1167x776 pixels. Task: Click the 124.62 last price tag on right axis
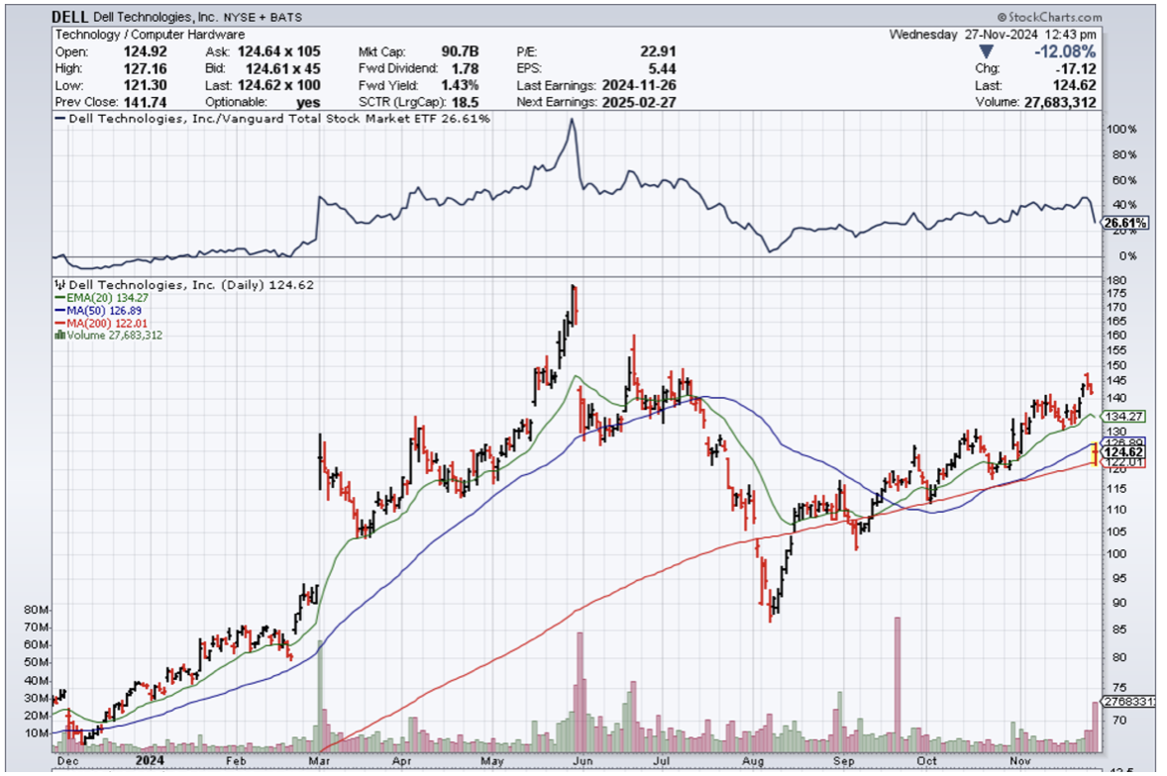(1123, 452)
